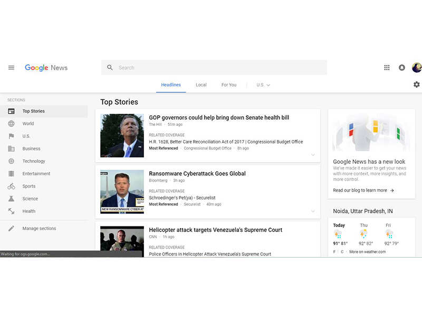Open news settings with the gear icon
422x316 pixels.
coord(417,84)
